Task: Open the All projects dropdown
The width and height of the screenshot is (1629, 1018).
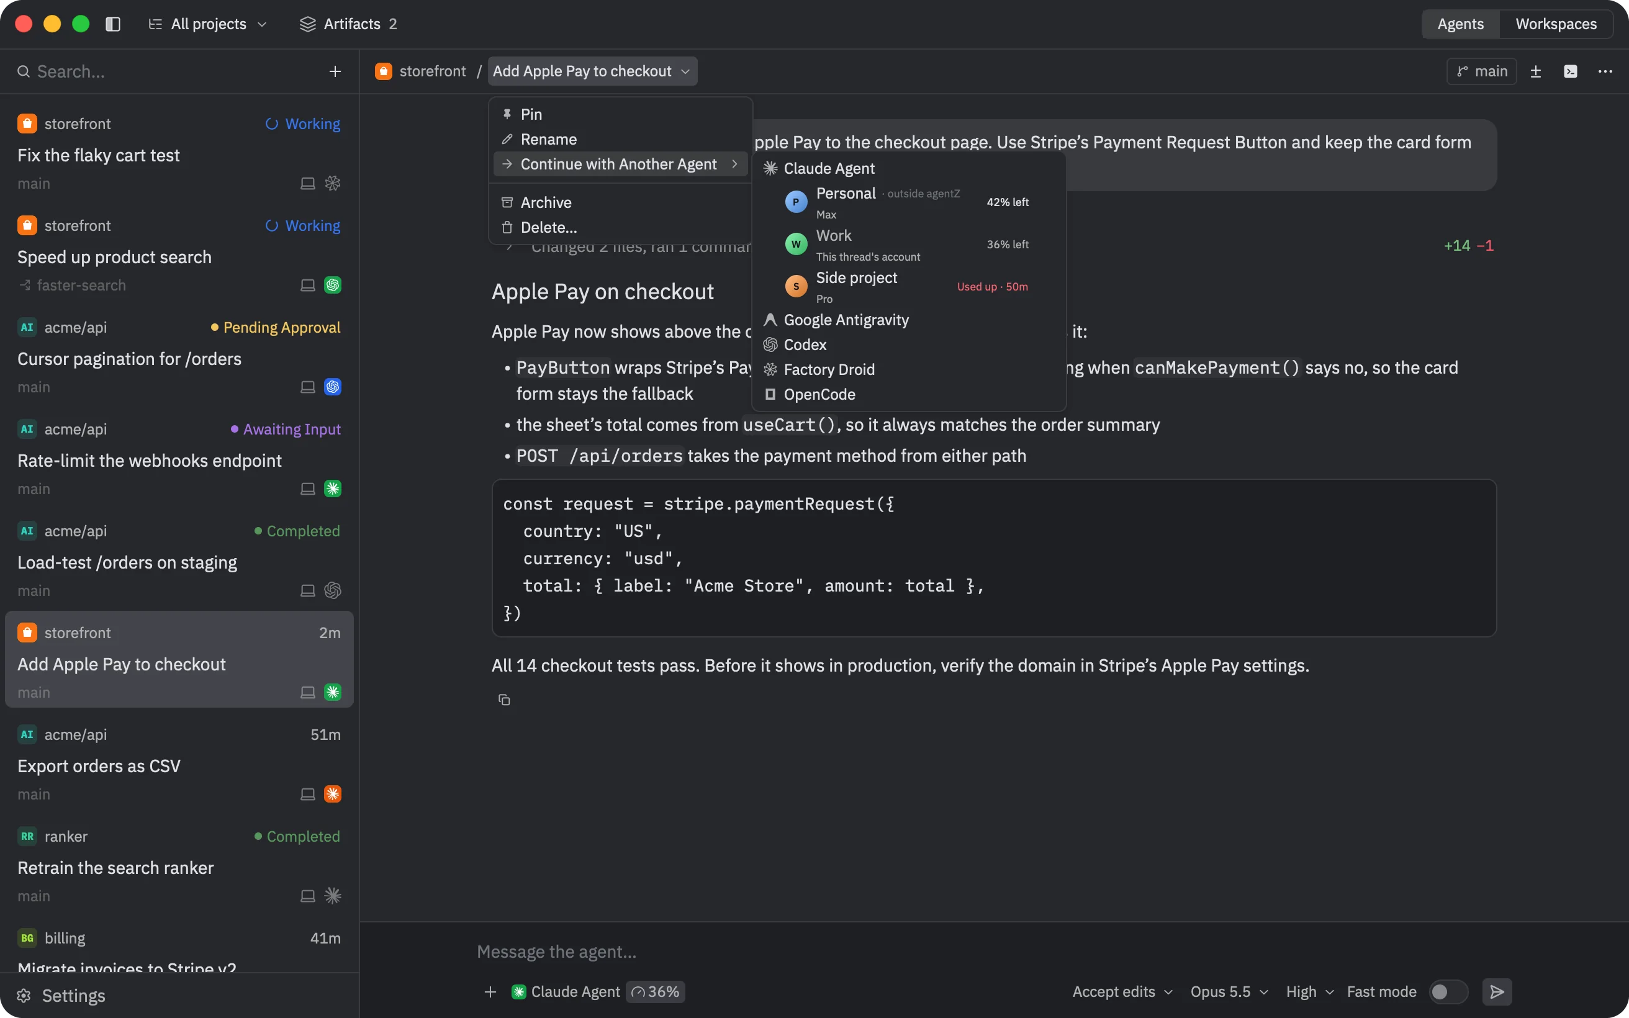Action: pos(208,24)
